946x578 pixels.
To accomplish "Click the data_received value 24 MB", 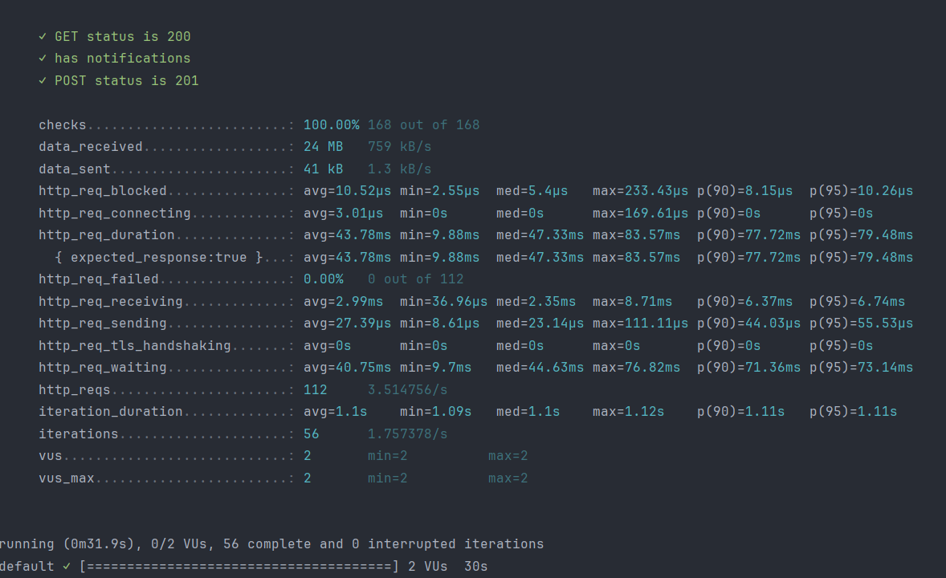I will [x=324, y=147].
